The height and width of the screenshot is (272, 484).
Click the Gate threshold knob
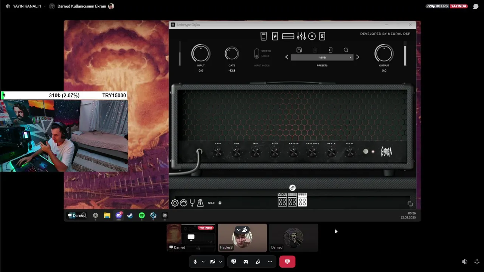(232, 54)
